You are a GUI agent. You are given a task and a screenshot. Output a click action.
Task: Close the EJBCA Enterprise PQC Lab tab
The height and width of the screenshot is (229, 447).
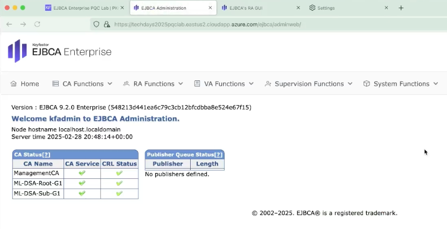122,8
